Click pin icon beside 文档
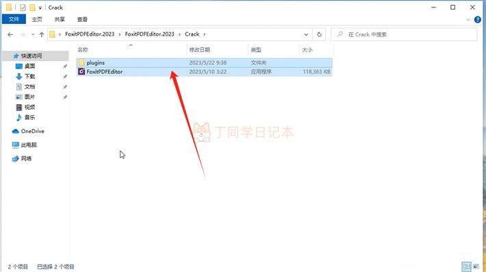Viewport: 486px width, 272px height. (x=65, y=87)
